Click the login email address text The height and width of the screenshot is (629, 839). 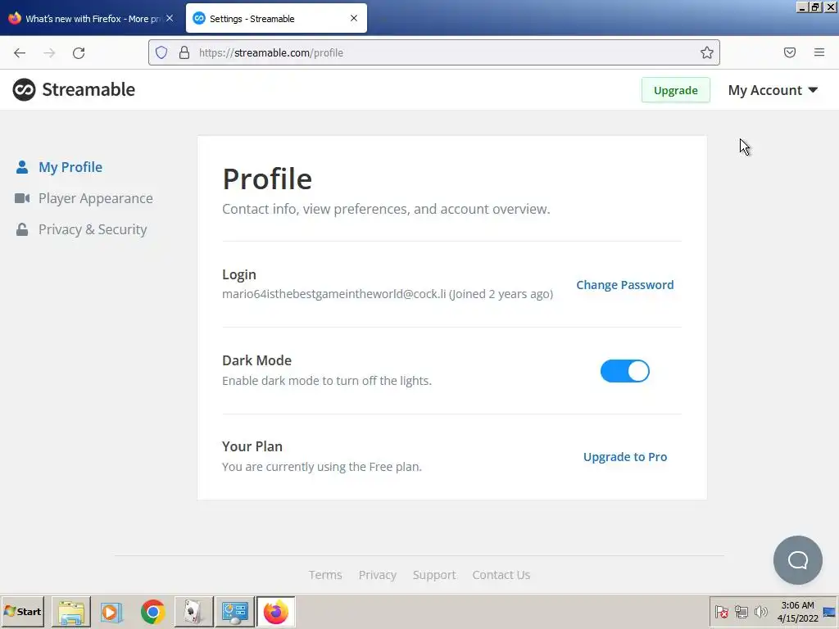334,294
